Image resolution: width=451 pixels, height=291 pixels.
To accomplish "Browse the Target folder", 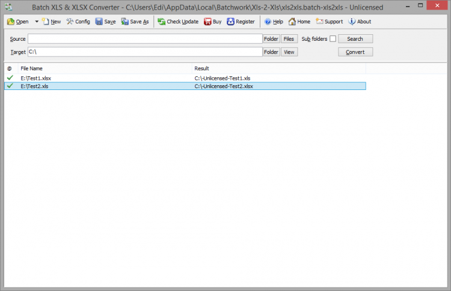I will click(x=271, y=52).
